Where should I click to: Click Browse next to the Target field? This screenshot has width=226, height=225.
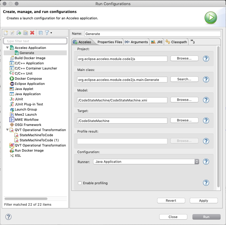point(184,120)
